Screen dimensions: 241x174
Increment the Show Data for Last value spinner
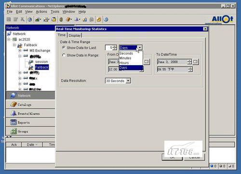115,46
